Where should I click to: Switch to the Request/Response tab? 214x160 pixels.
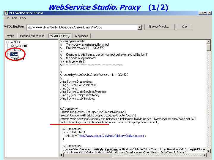coord(32,36)
